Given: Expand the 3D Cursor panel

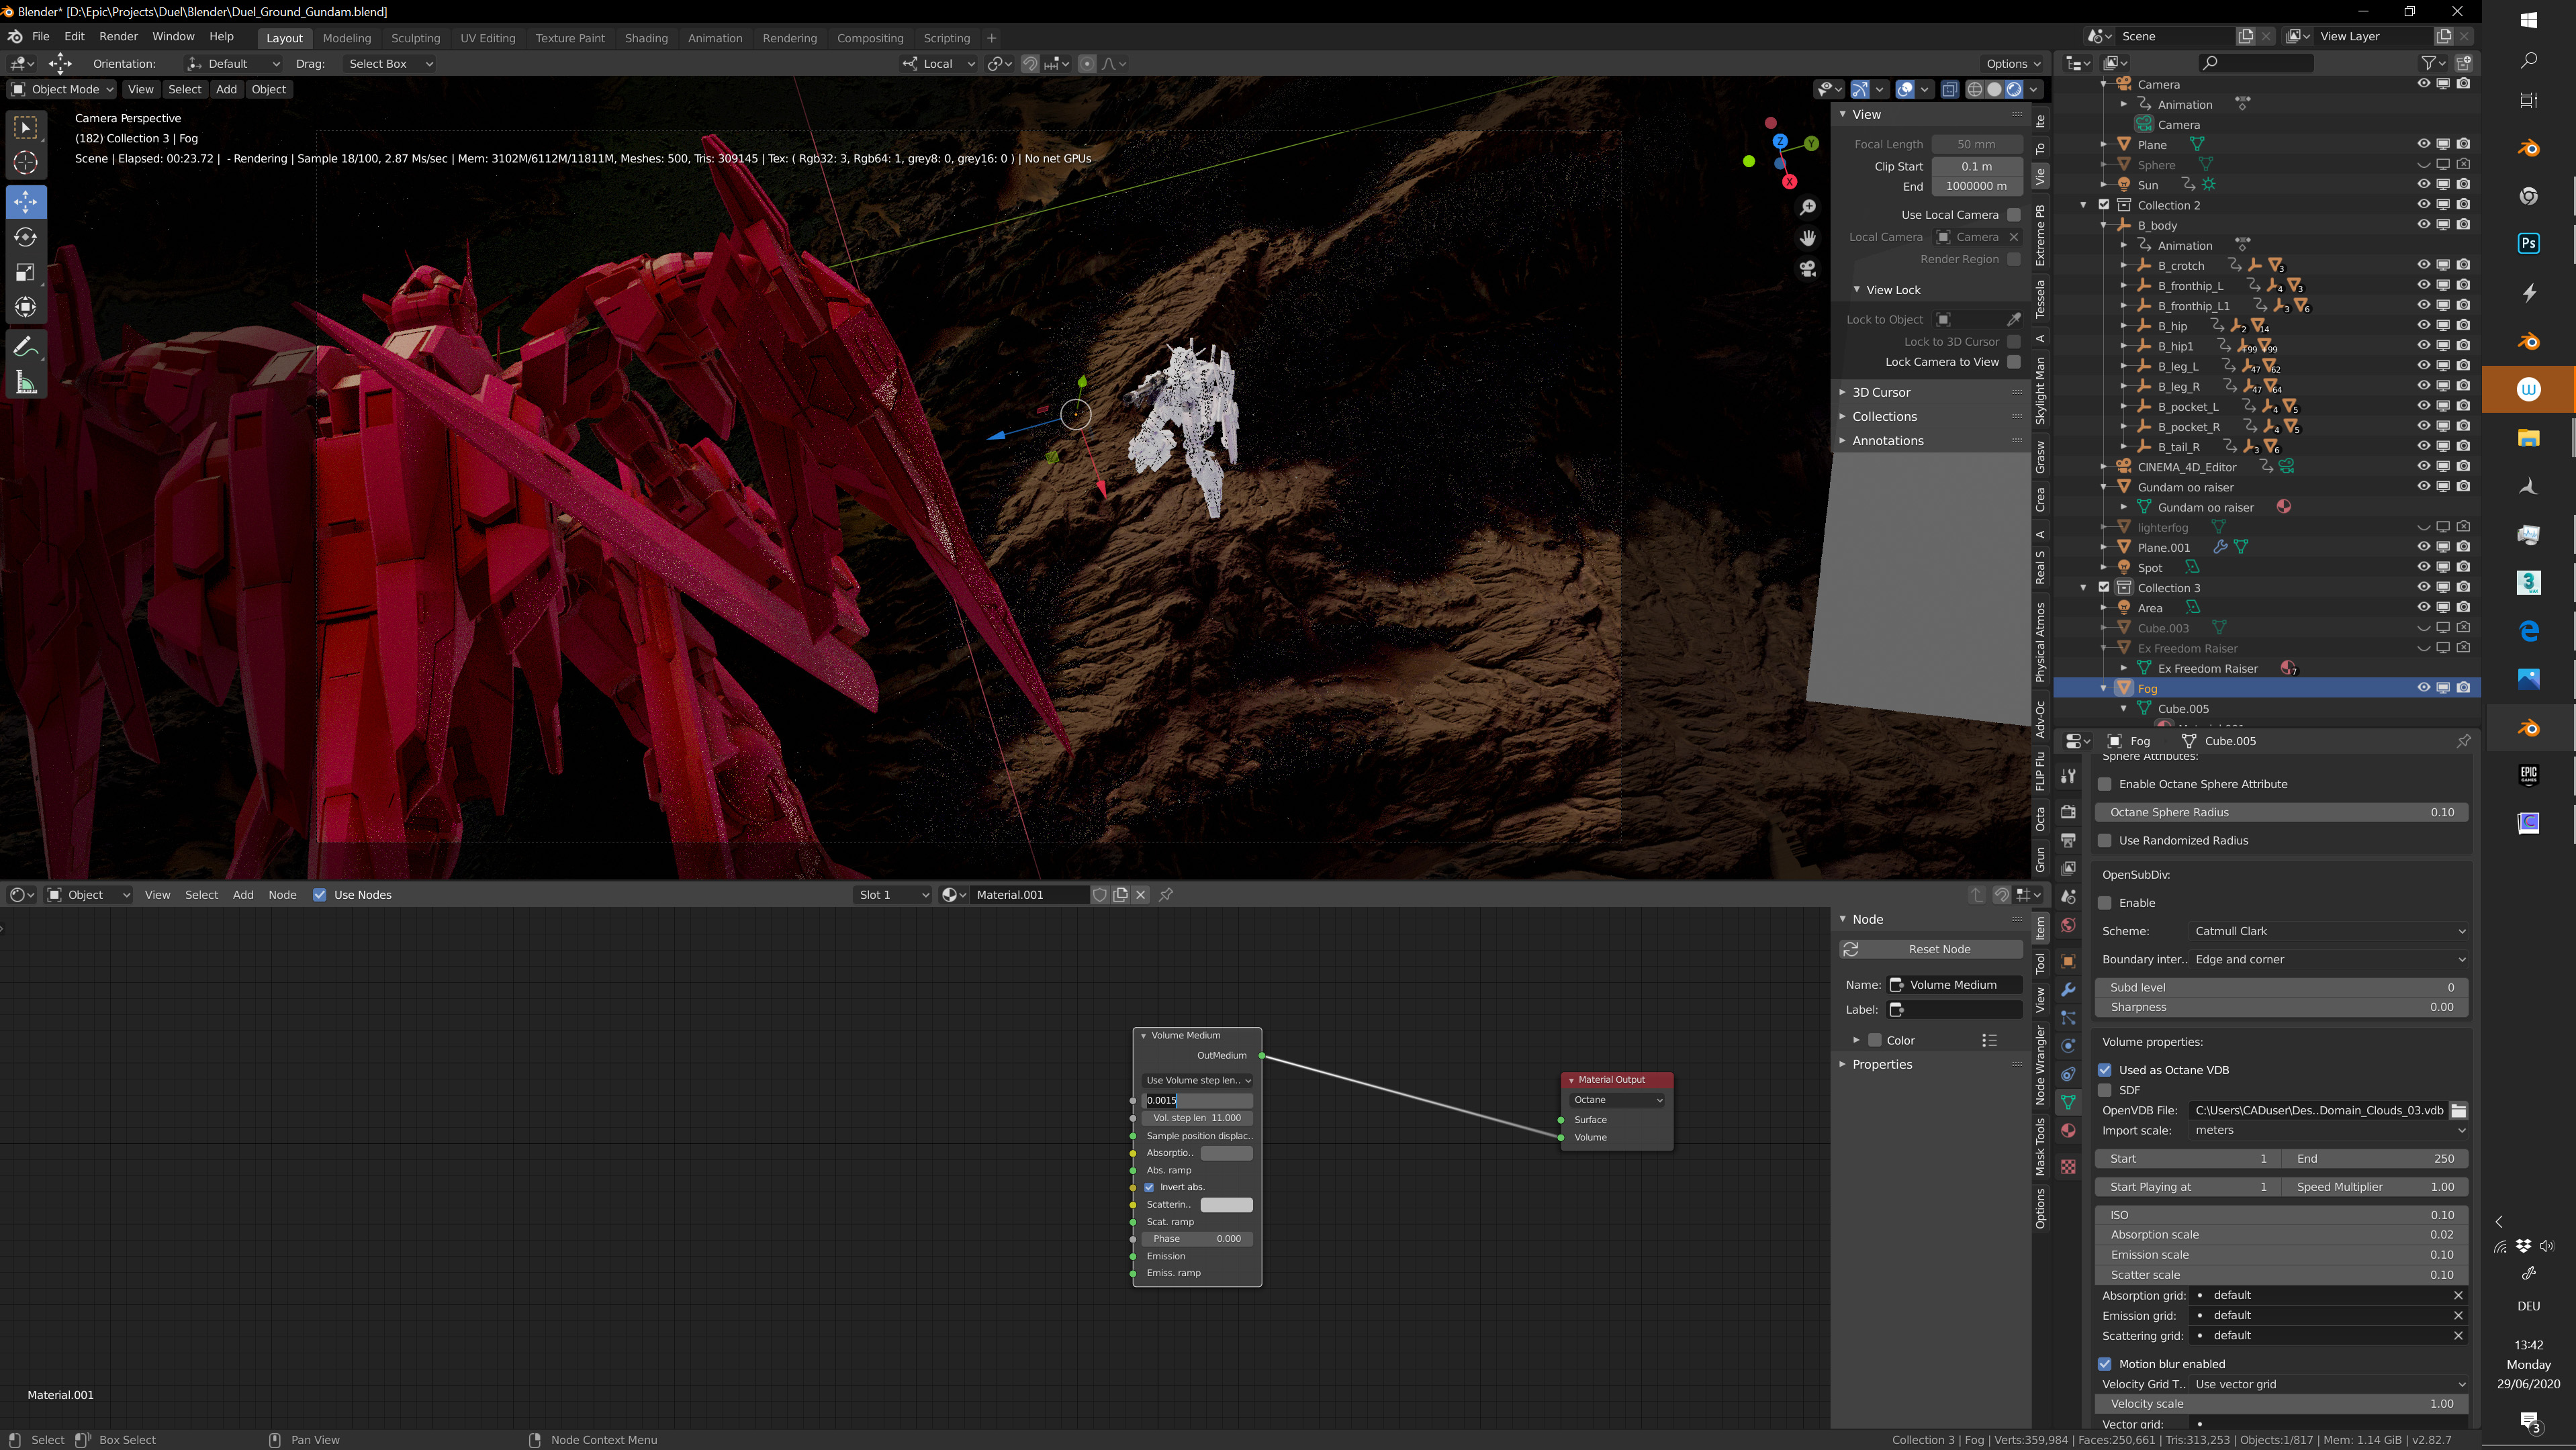Looking at the screenshot, I should coord(1880,393).
